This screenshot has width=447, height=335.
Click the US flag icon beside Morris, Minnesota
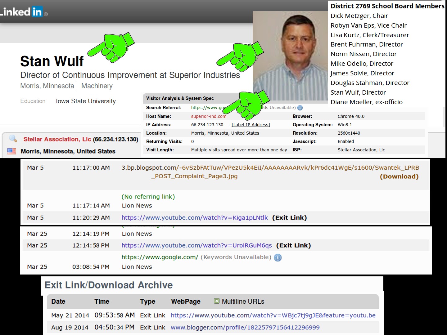point(11,151)
